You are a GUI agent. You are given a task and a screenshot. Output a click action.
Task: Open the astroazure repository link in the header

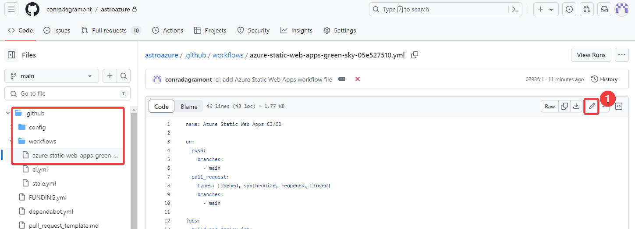click(115, 9)
